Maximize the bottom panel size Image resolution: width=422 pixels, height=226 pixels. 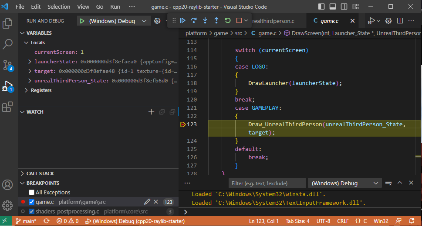click(400, 183)
